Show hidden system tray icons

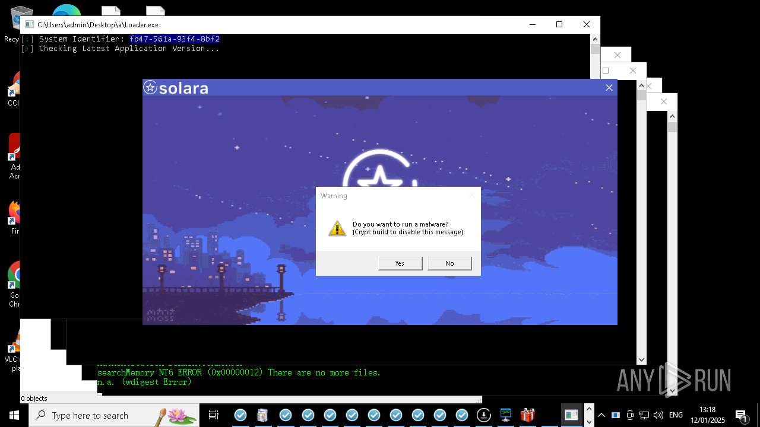[601, 415]
